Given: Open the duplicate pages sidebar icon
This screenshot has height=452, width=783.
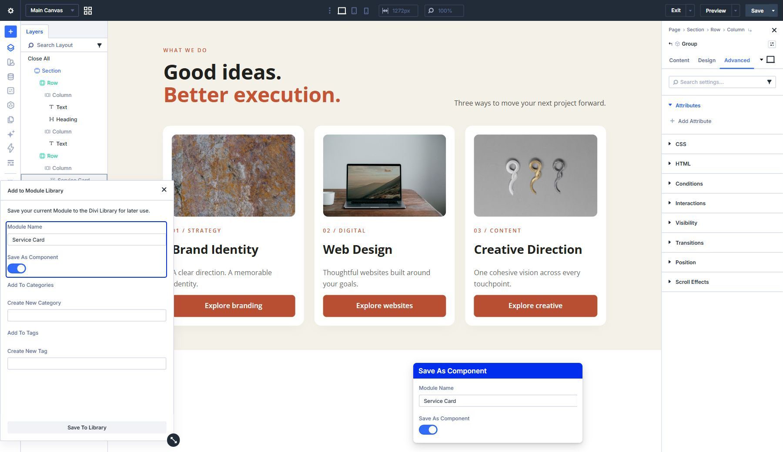Looking at the screenshot, I should point(10,120).
